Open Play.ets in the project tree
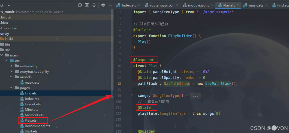 click(x=31, y=121)
